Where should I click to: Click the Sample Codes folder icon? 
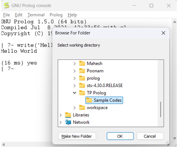click(89, 100)
